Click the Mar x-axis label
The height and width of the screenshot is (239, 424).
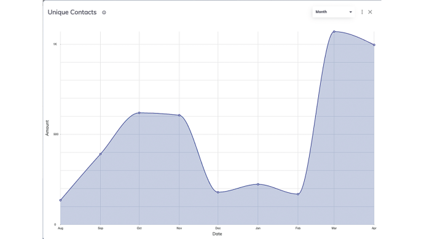pos(334,228)
